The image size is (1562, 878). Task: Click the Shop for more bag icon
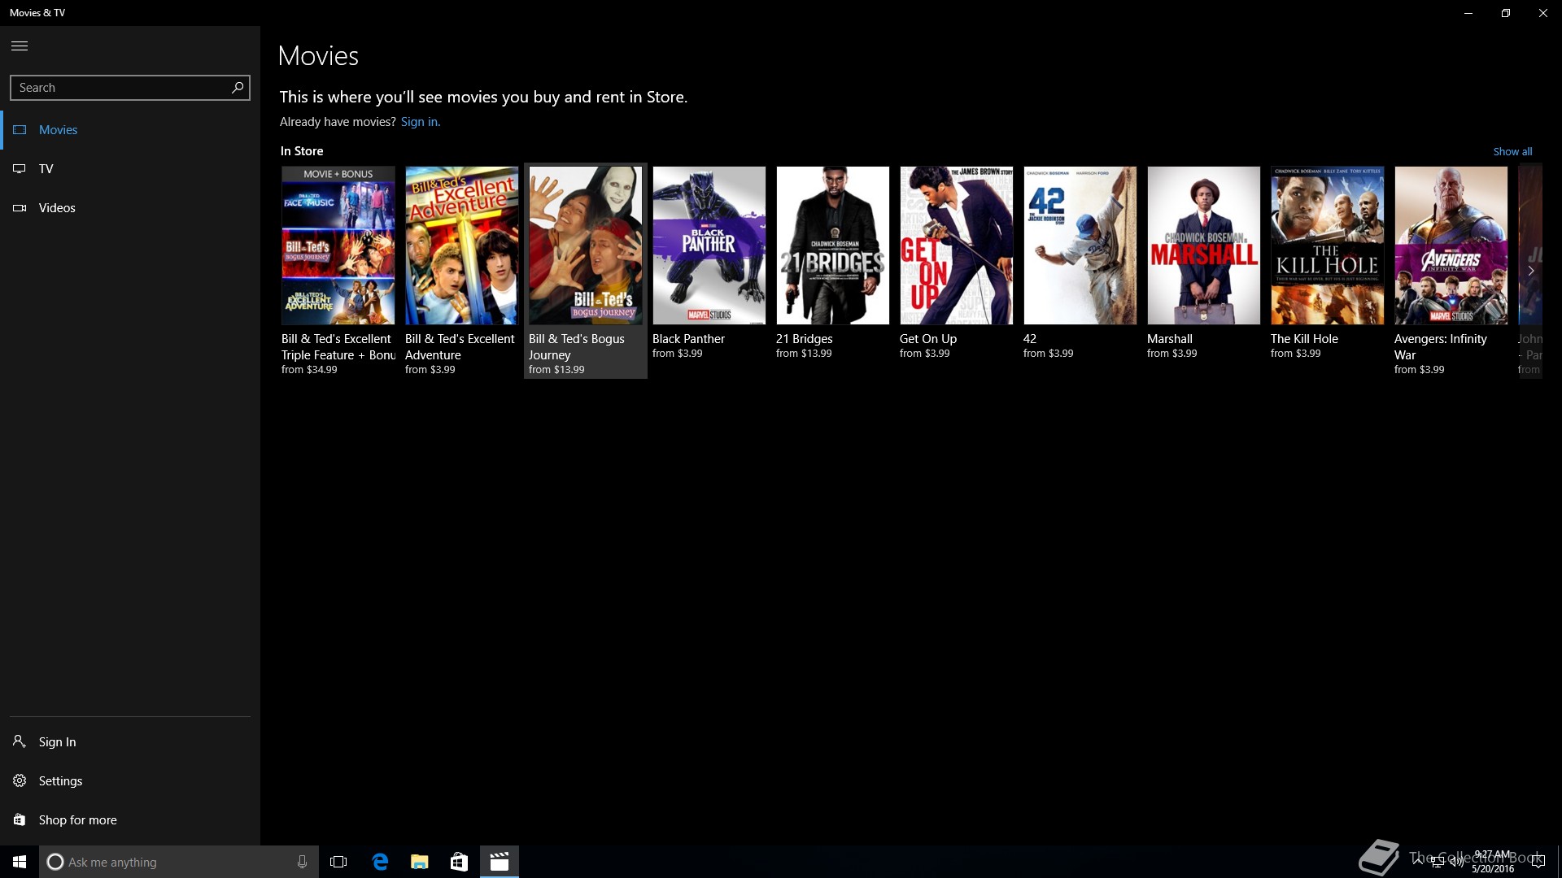tap(20, 819)
